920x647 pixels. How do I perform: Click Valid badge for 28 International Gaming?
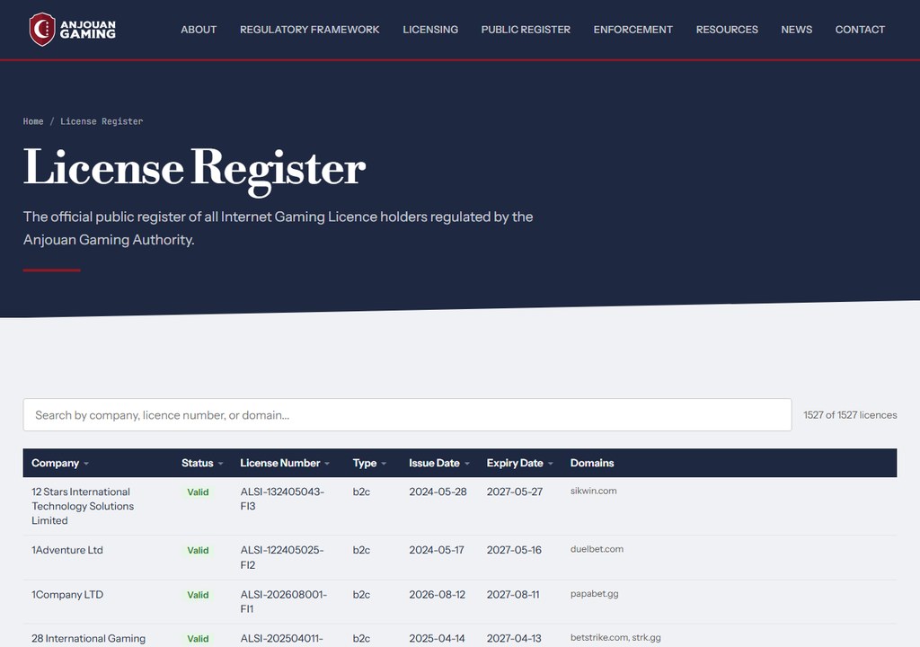coord(198,639)
